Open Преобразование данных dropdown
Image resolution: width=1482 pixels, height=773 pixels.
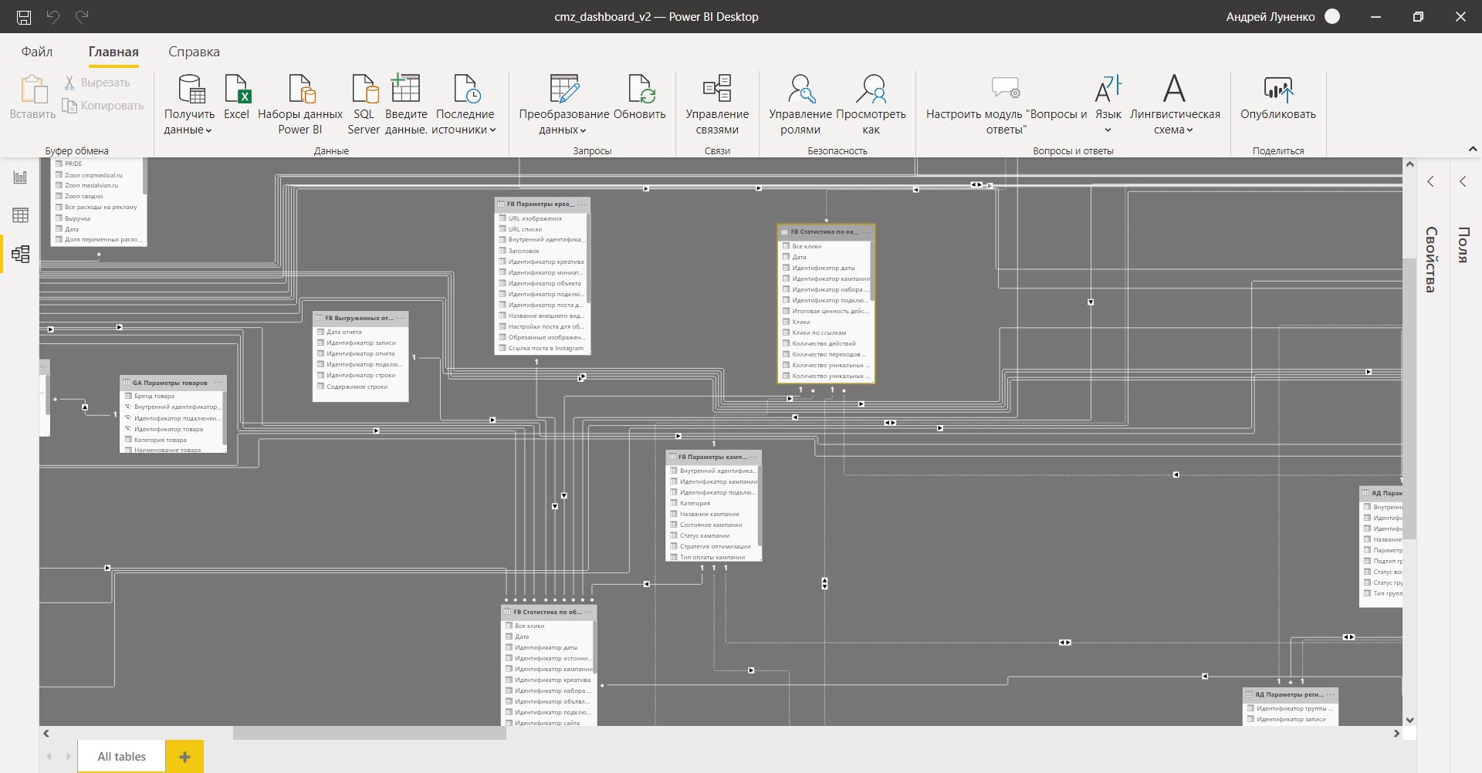(x=563, y=105)
